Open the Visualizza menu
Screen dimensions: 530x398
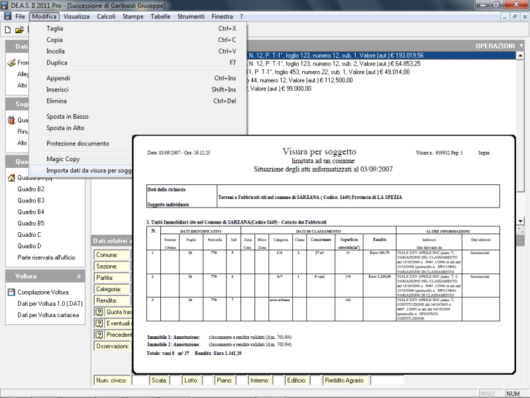pyautogui.click(x=76, y=16)
